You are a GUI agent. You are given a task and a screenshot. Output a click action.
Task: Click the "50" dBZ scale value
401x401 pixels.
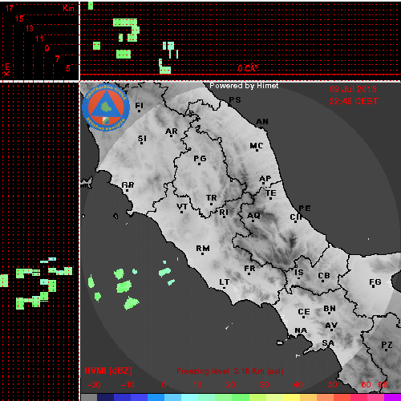tap(332, 385)
